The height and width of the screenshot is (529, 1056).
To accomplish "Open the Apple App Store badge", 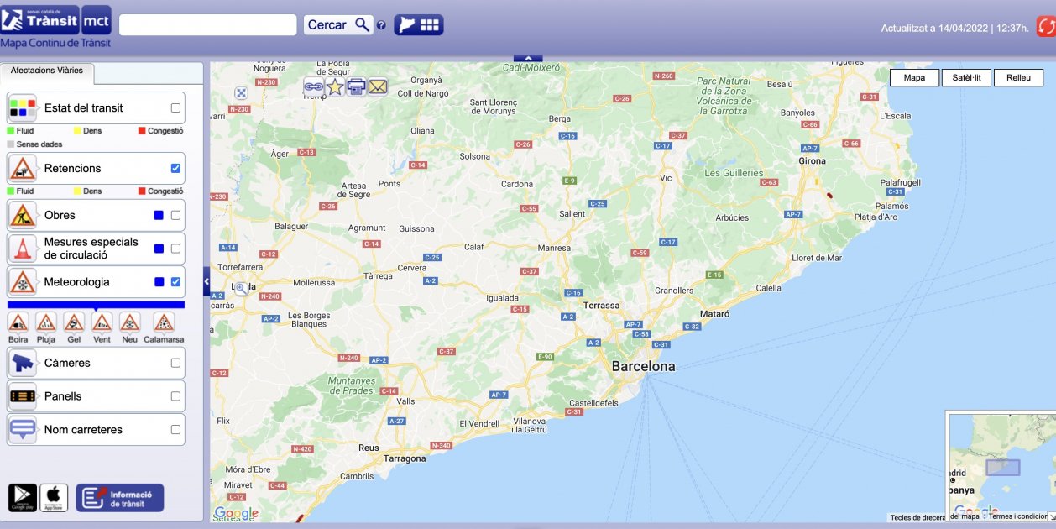I will [x=54, y=498].
